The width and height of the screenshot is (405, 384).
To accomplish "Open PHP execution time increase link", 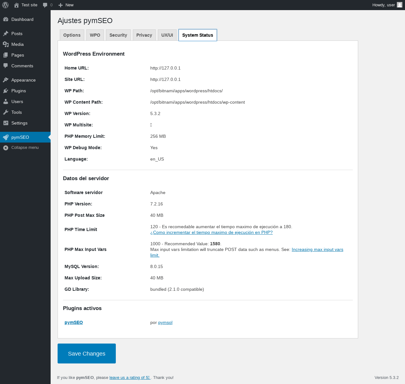I will [x=211, y=232].
